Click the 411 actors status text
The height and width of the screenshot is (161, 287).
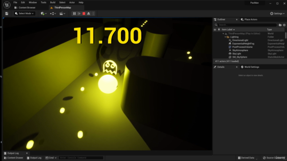[x=227, y=61]
